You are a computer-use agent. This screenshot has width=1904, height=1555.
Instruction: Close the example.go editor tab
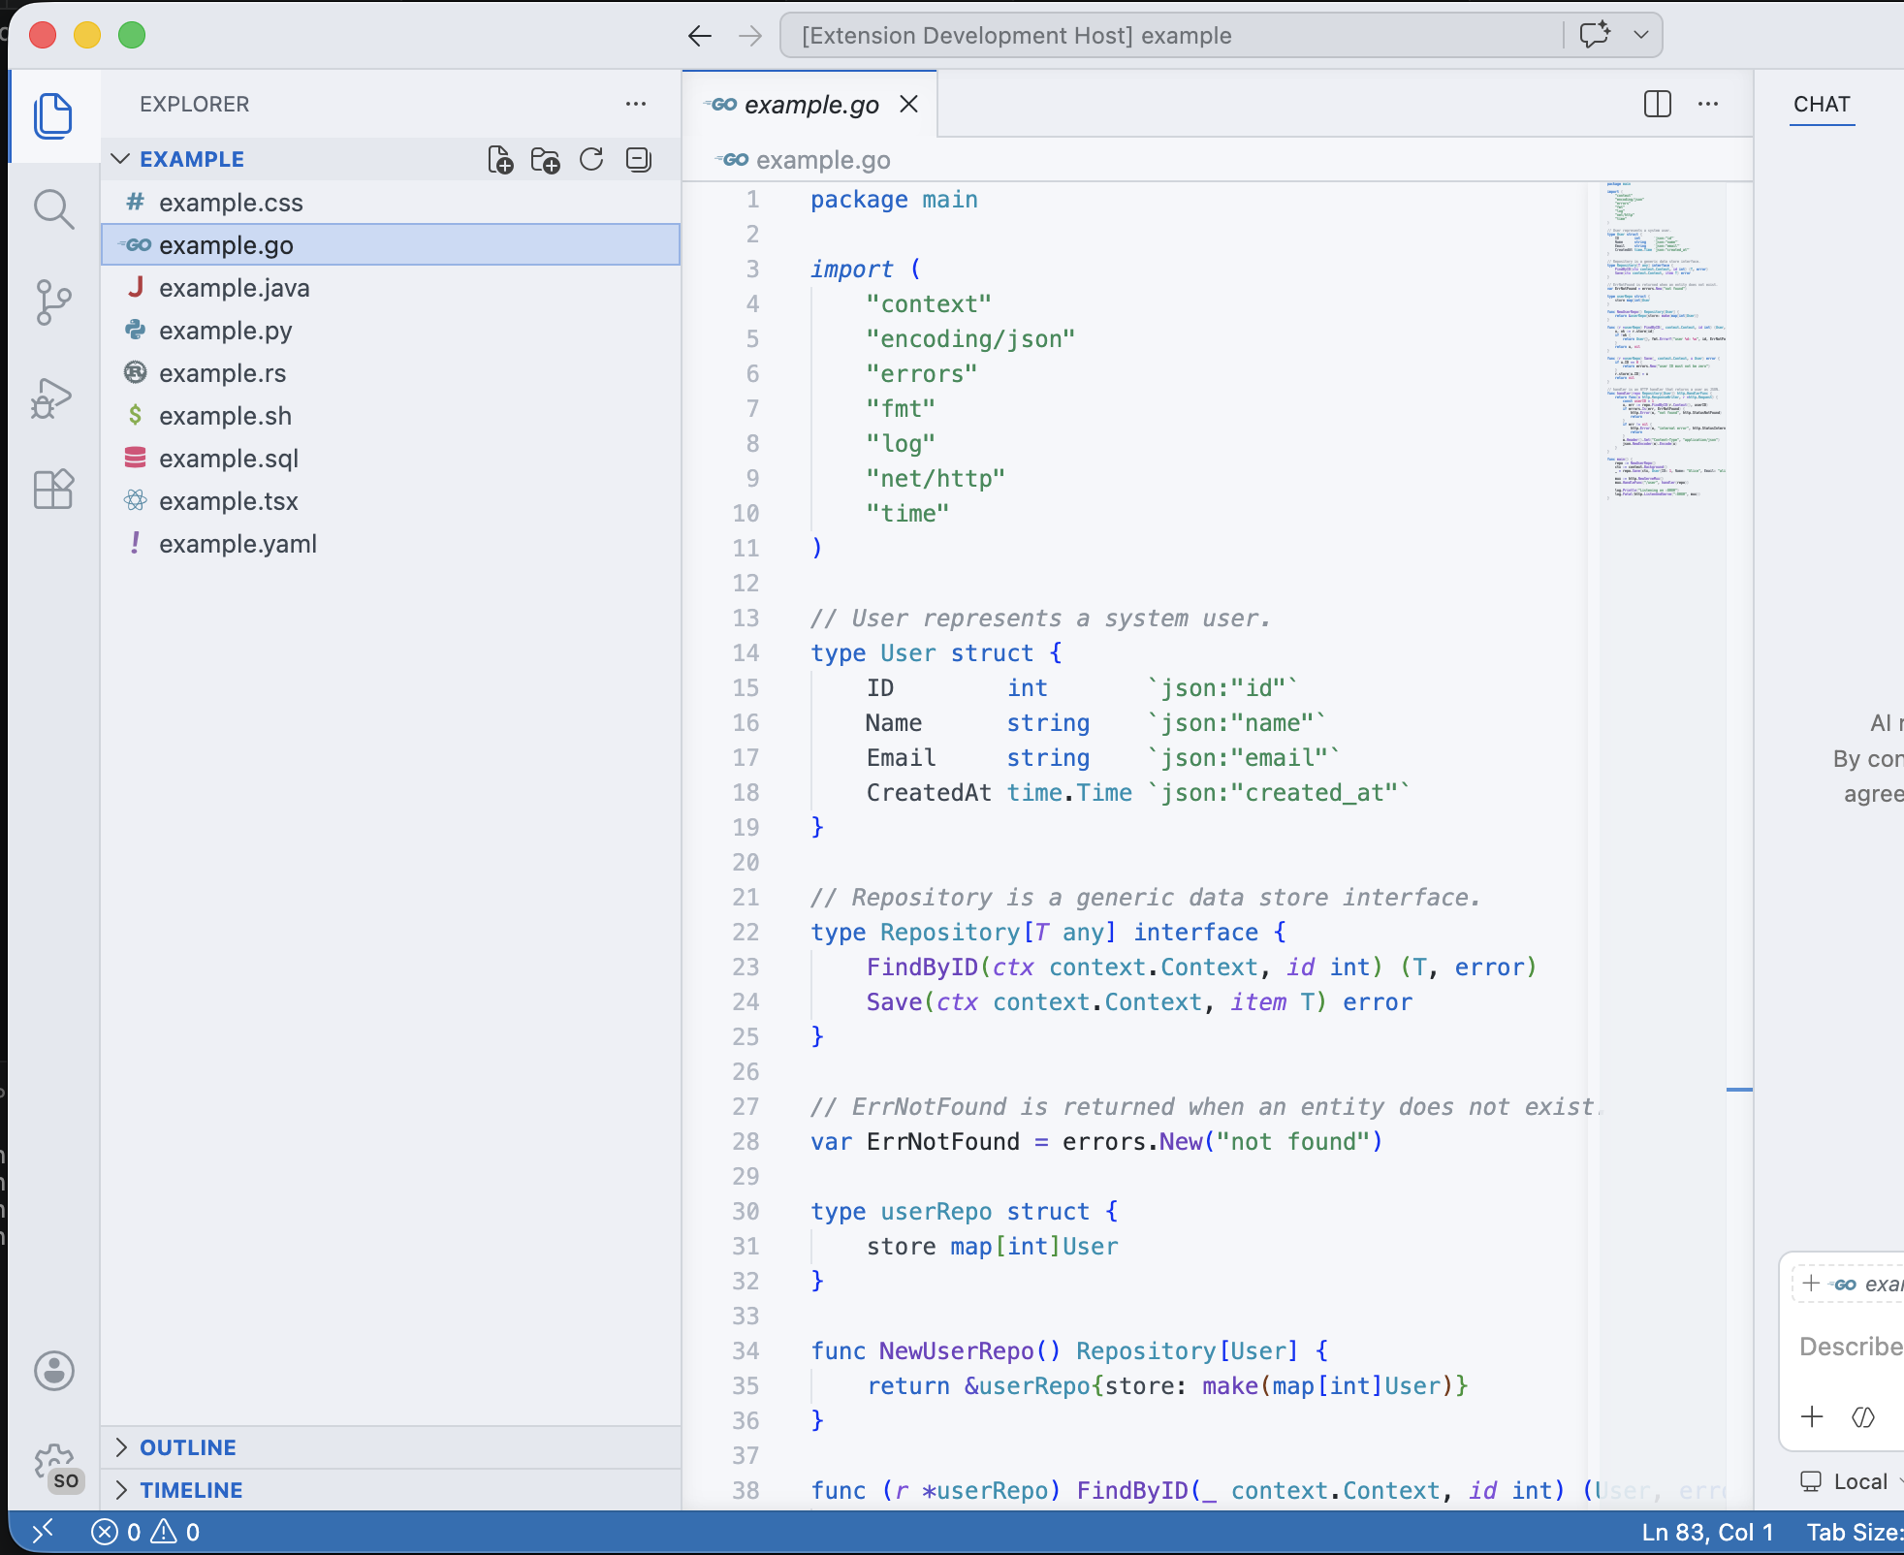click(908, 105)
